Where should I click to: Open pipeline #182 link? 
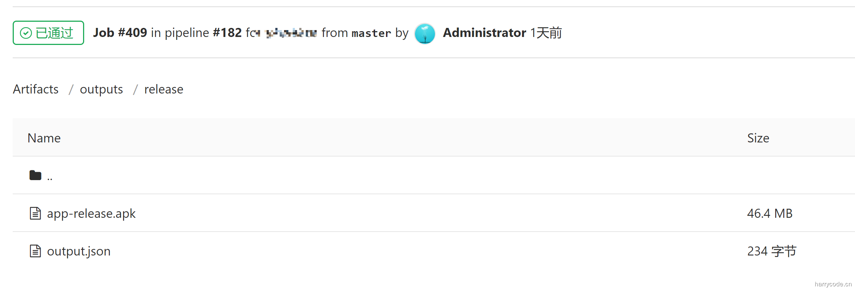(x=227, y=33)
